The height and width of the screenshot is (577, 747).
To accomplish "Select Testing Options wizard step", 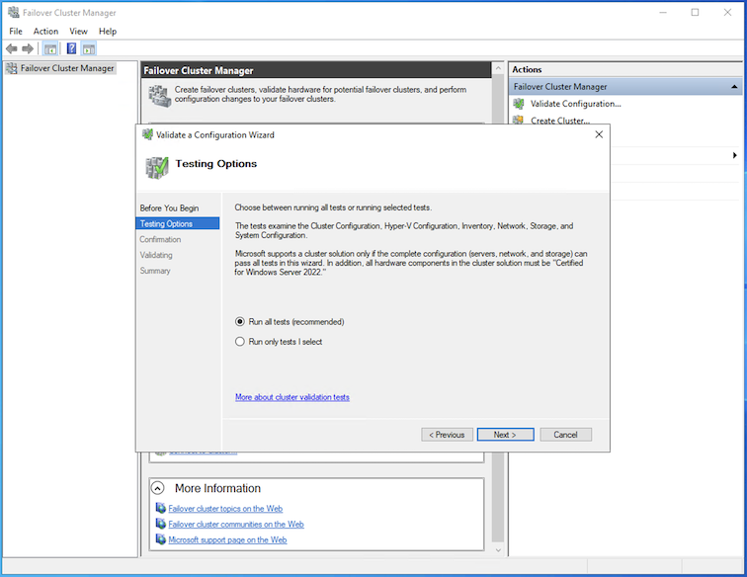I will (x=178, y=223).
